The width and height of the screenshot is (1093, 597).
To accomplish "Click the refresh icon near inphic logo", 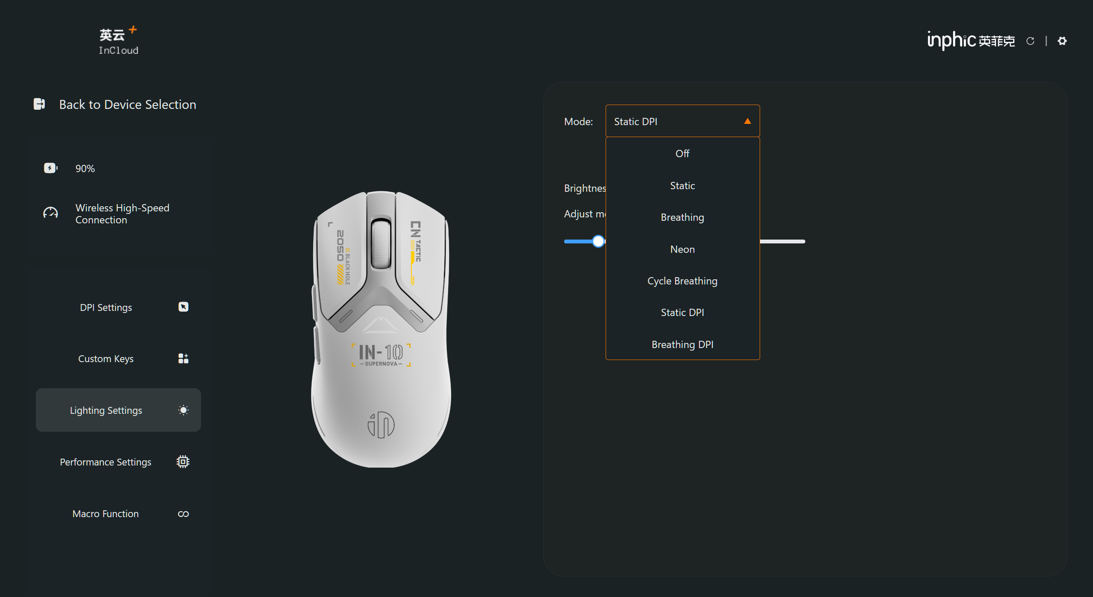I will tap(1030, 41).
